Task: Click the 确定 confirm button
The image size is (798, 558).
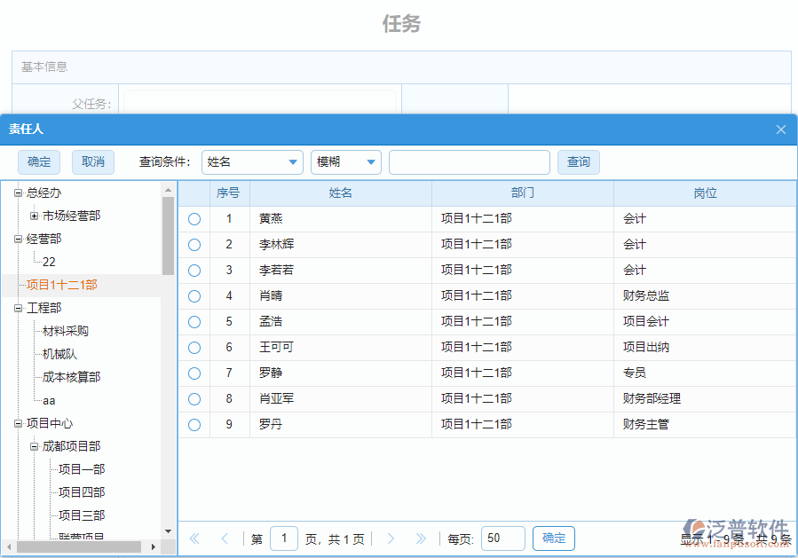Action: [39, 162]
